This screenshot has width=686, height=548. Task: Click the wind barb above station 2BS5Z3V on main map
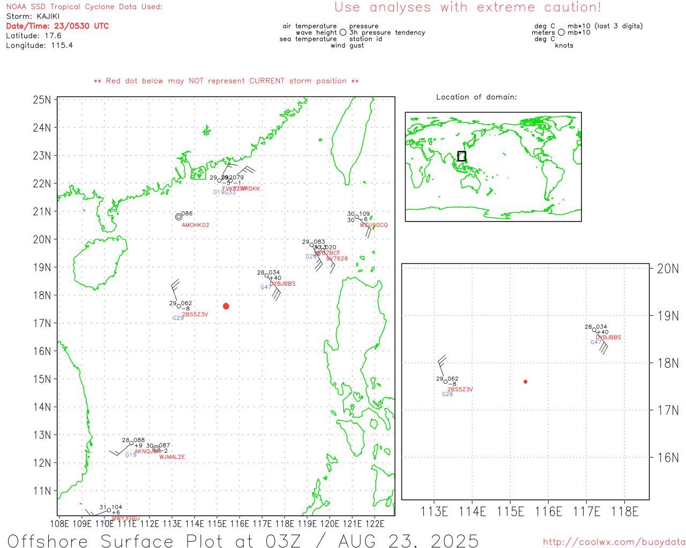(175, 292)
